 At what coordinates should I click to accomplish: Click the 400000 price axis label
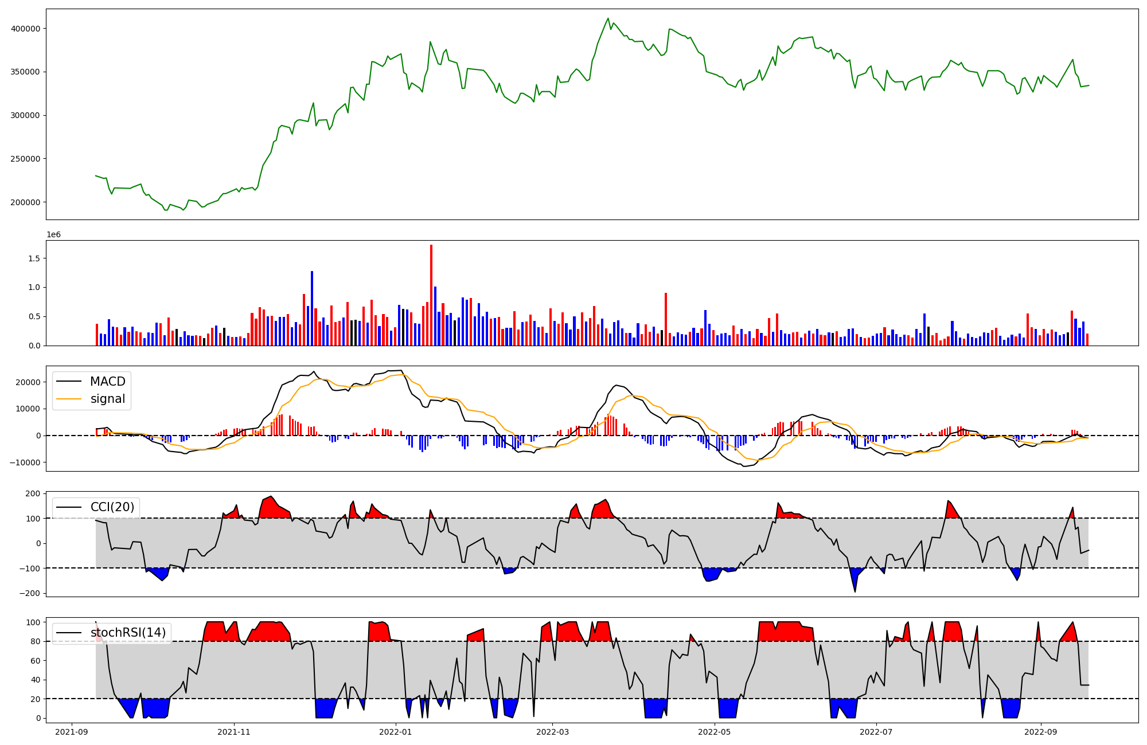tap(26, 29)
